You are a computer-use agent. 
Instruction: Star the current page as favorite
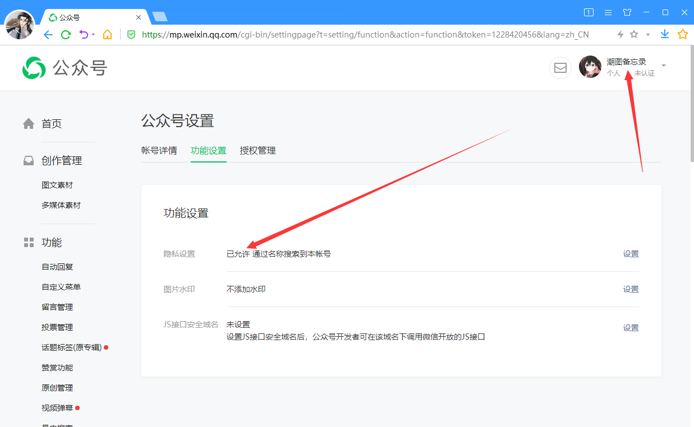(x=633, y=34)
